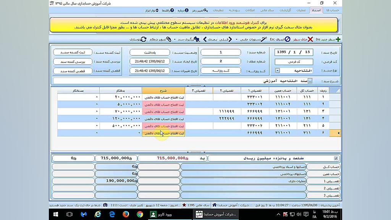Open the document type dropdown
Viewport: 391px width, 220px height.
click(278, 71)
